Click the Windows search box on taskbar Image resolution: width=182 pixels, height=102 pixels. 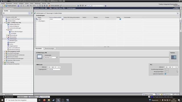(21, 100)
